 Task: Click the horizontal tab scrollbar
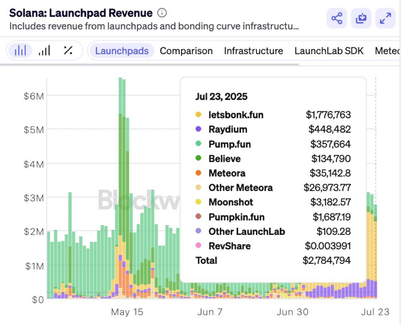click(150, 65)
